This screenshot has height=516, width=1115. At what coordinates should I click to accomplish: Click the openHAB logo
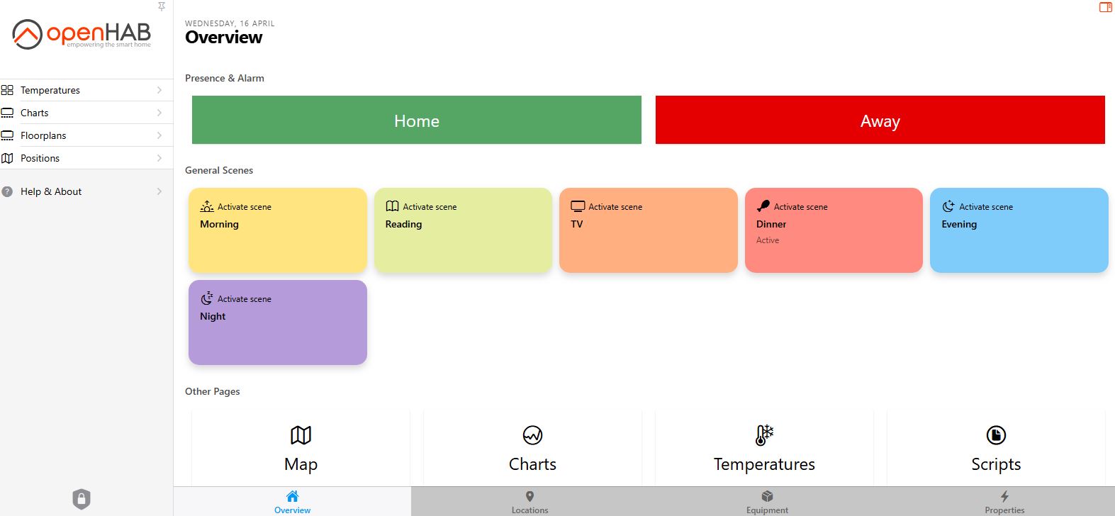(82, 34)
